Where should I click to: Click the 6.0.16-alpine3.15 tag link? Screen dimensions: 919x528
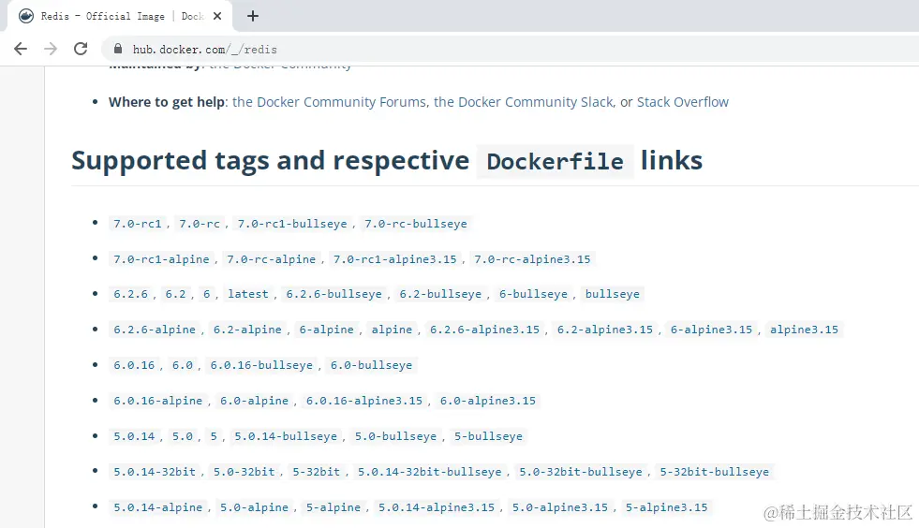point(364,401)
